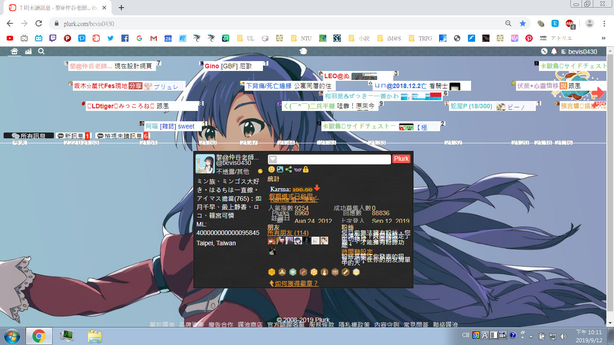Open the qualifier dropdown in plurk box
The image size is (614, 345).
pos(272,159)
